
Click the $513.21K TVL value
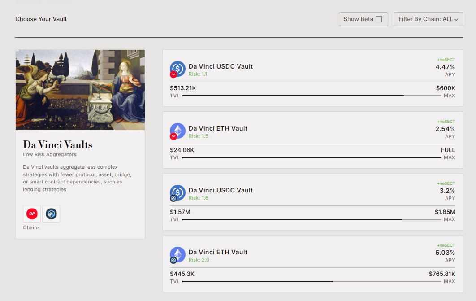pos(183,88)
